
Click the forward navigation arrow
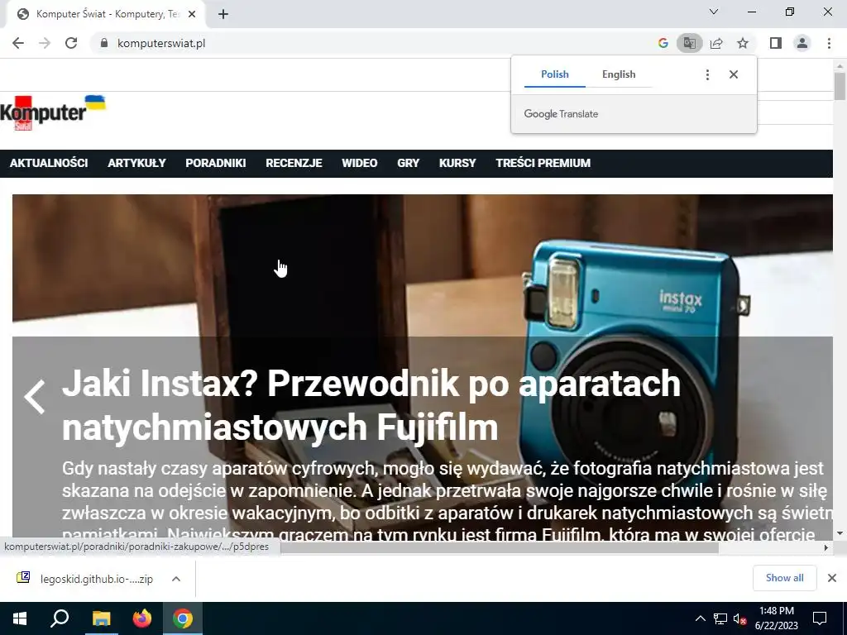pyautogui.click(x=45, y=43)
